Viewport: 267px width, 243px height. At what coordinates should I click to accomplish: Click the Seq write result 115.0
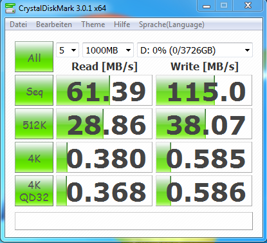[x=204, y=90]
